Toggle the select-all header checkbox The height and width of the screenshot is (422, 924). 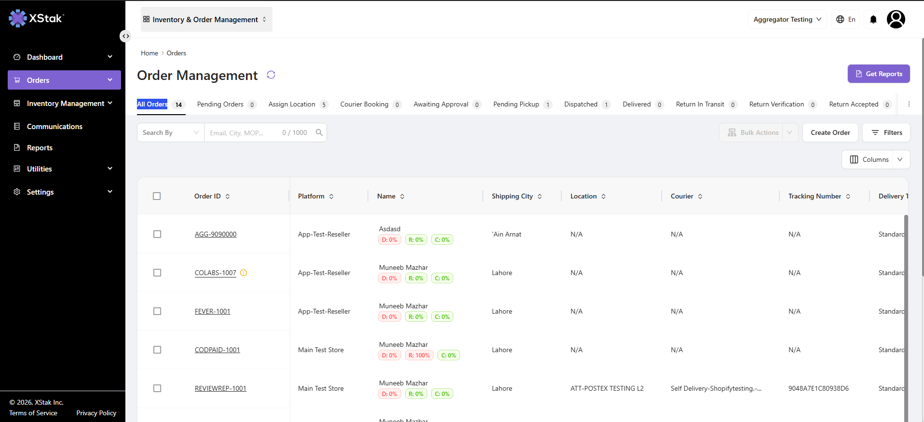point(157,196)
